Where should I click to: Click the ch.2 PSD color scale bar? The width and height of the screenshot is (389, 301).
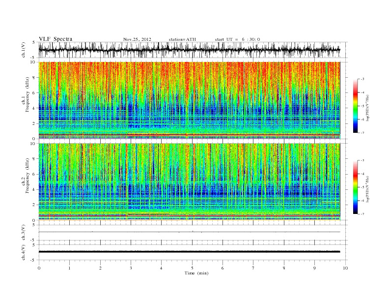tap(355, 187)
